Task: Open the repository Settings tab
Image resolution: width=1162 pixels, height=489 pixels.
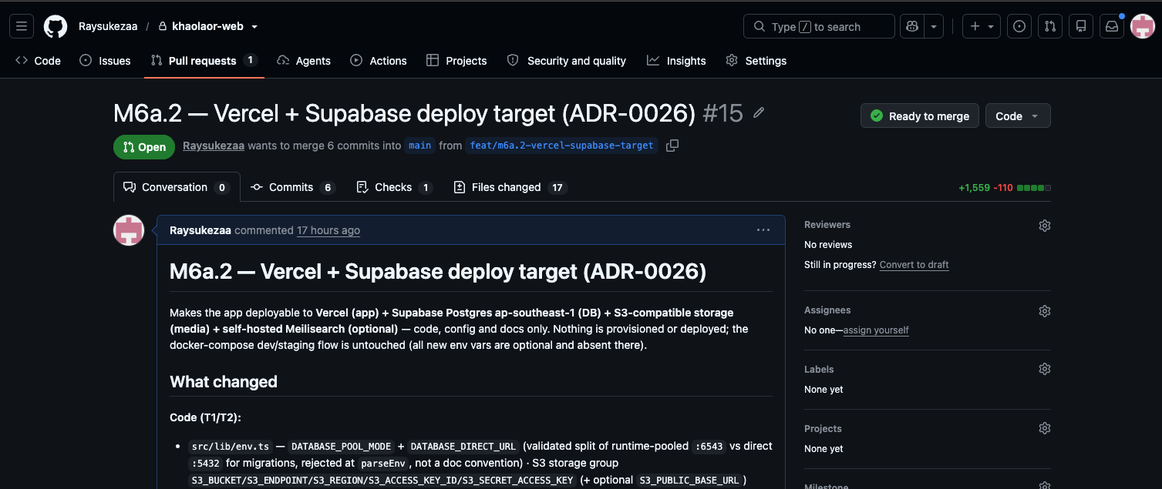Action: (x=756, y=61)
